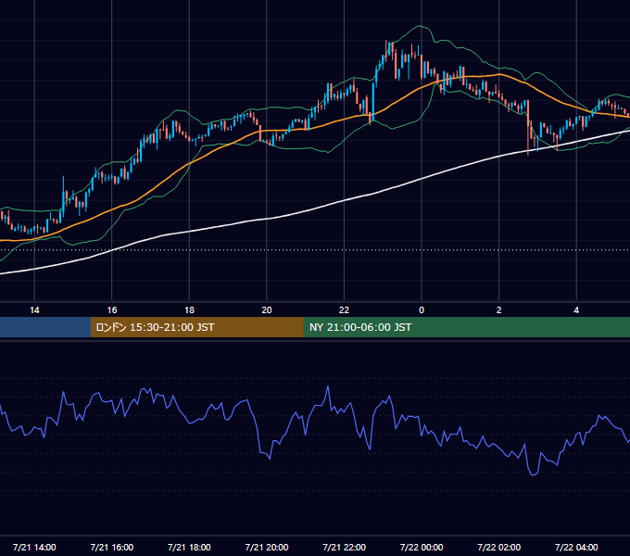
Task: Select the NY 21:00-06:00 JST session bar
Action: click(x=466, y=327)
